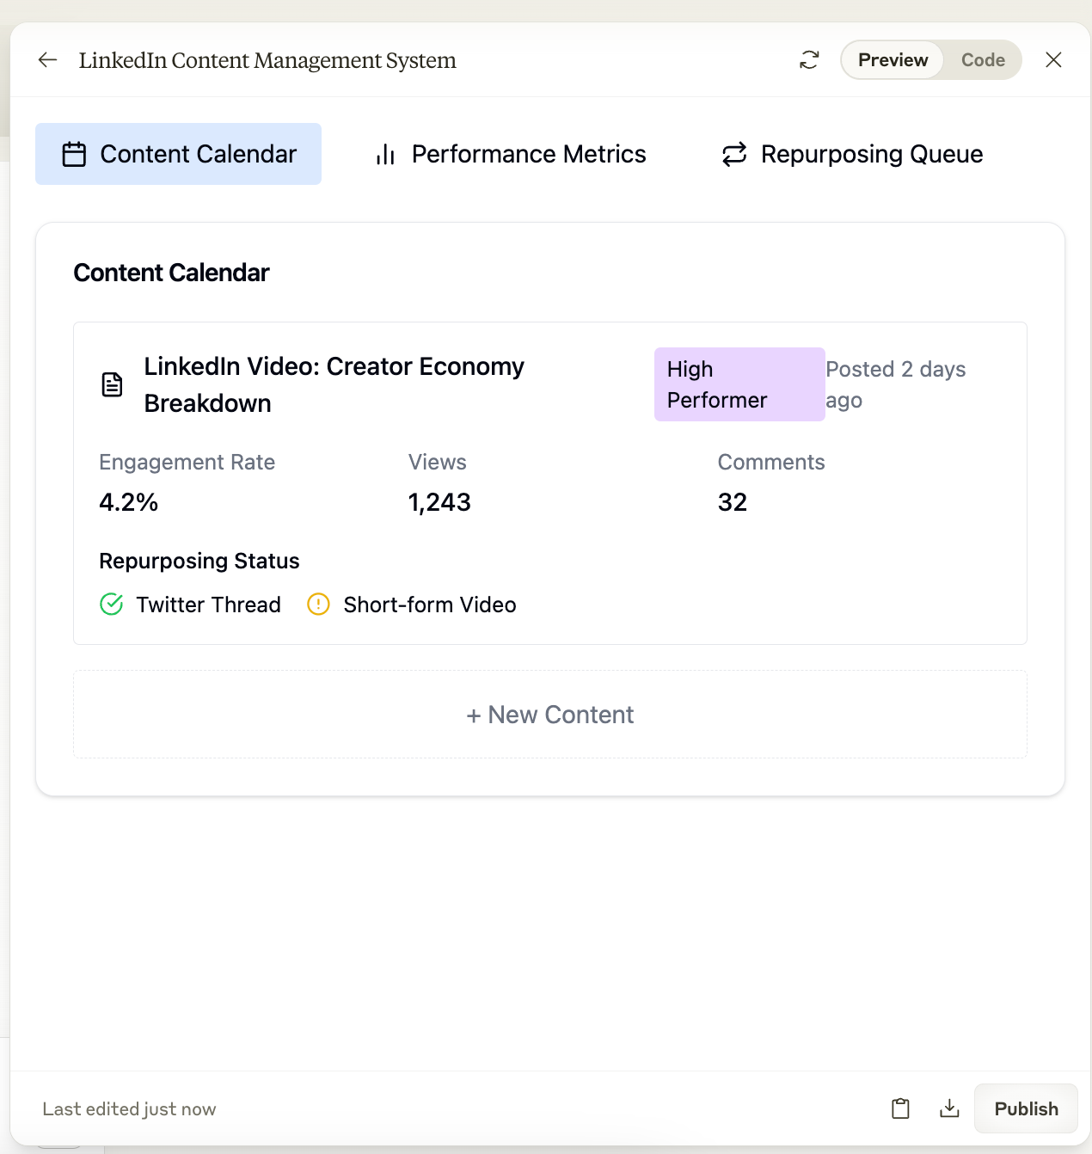The image size is (1092, 1154).
Task: Click the refresh preview icon
Action: click(x=809, y=60)
